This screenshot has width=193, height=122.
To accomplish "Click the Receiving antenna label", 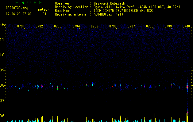I will point(71,14).
